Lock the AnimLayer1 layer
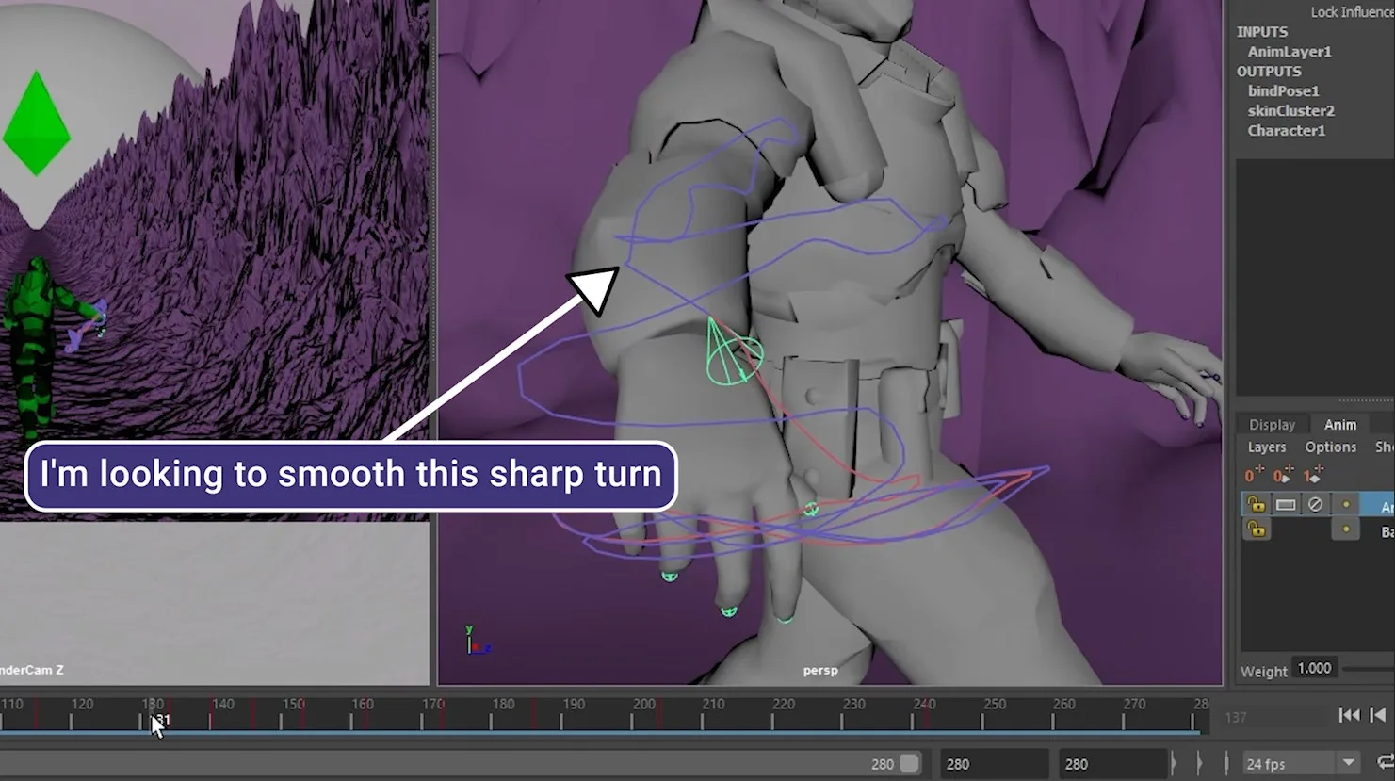 point(1257,505)
